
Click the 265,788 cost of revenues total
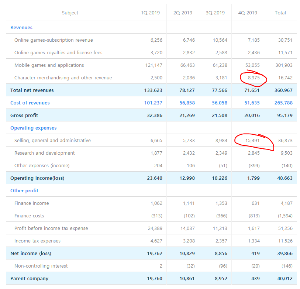tap(283, 103)
